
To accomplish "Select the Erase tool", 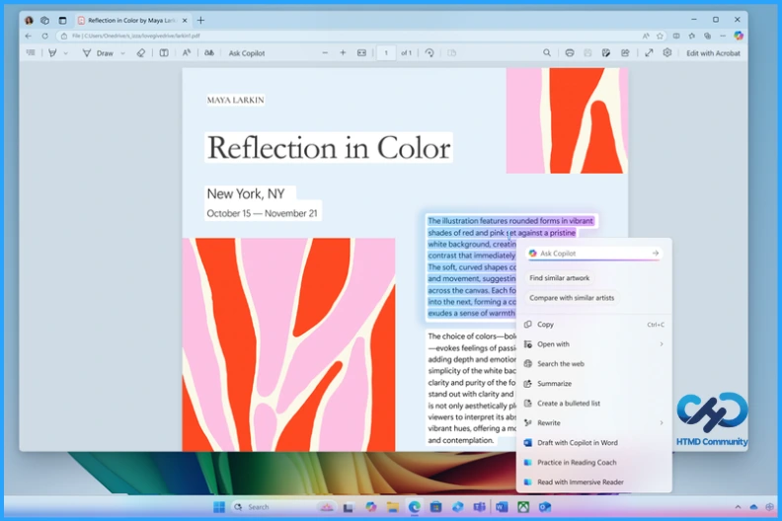I will click(x=140, y=53).
